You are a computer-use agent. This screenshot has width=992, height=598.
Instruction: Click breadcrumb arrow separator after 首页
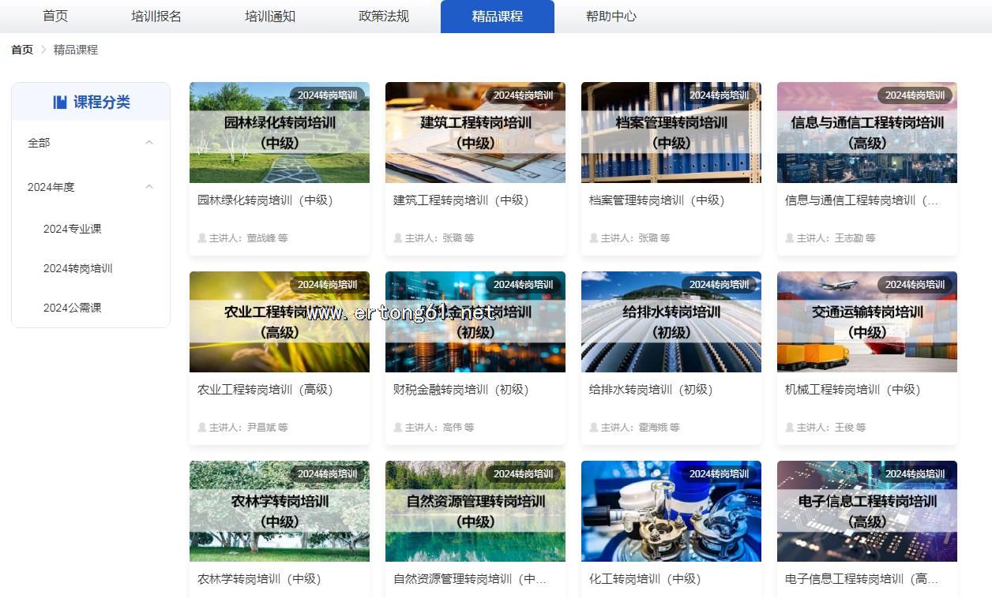[x=43, y=50]
